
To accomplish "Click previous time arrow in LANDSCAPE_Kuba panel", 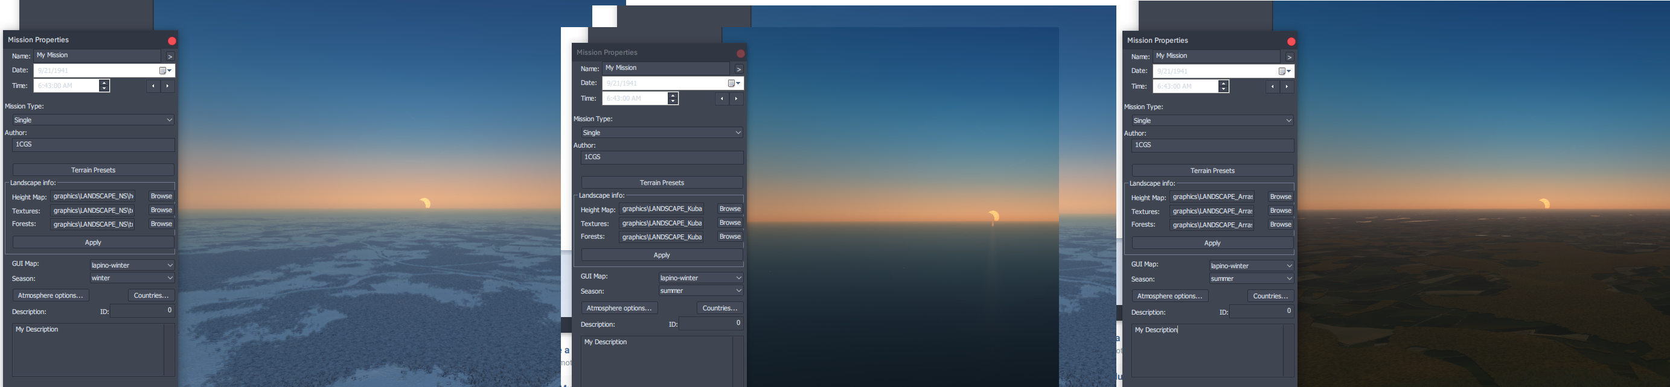I will coord(721,99).
